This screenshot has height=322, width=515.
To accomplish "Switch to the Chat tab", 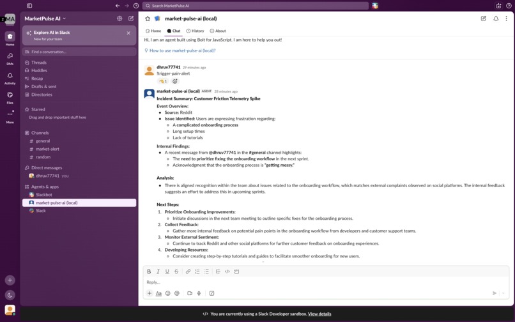I will (x=174, y=31).
